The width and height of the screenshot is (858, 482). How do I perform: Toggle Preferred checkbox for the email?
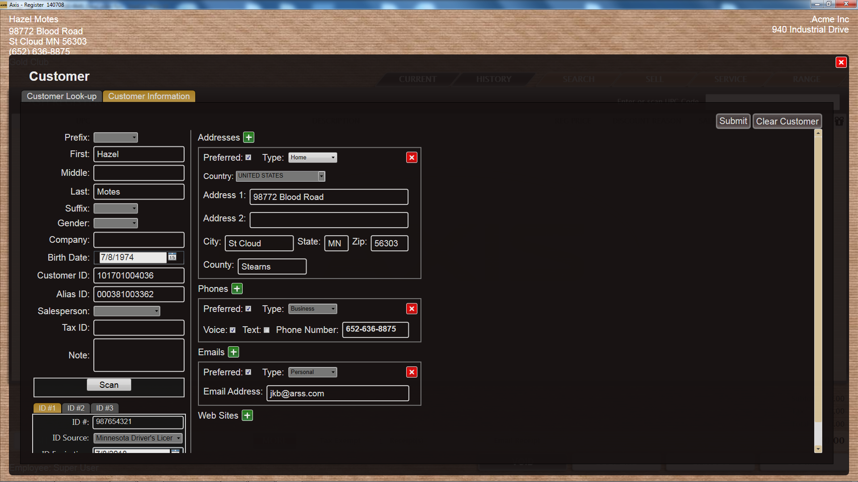pyautogui.click(x=248, y=372)
